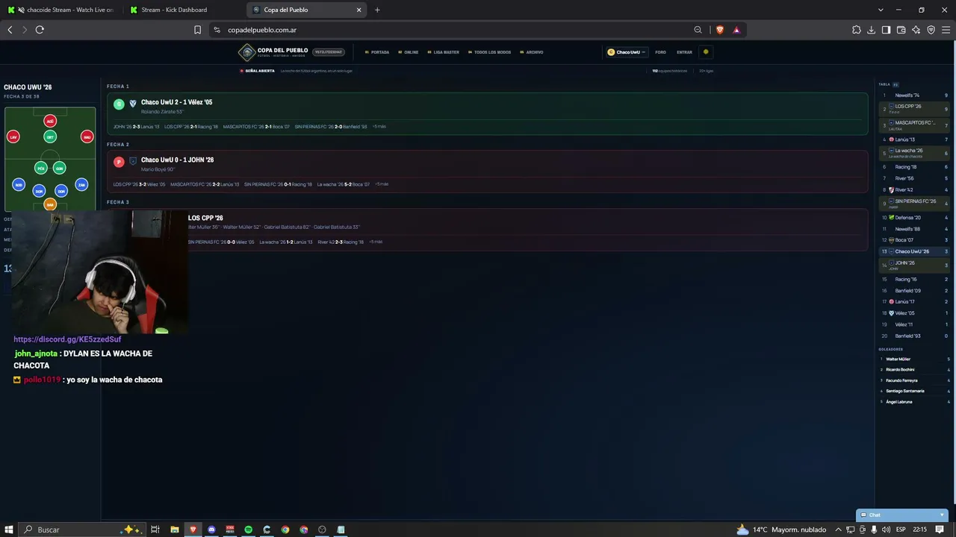Reload the page with the refresh icon
Viewport: 956px width, 537px height.
40,30
